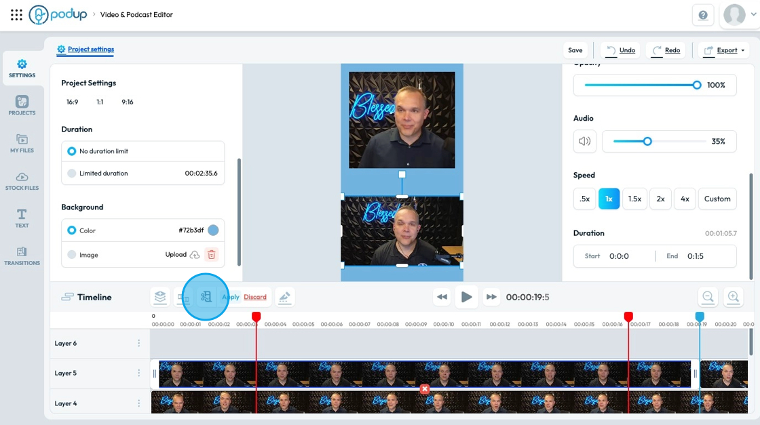This screenshot has height=425, width=760.
Task: Open the Transitions sidebar section
Action: (x=22, y=256)
